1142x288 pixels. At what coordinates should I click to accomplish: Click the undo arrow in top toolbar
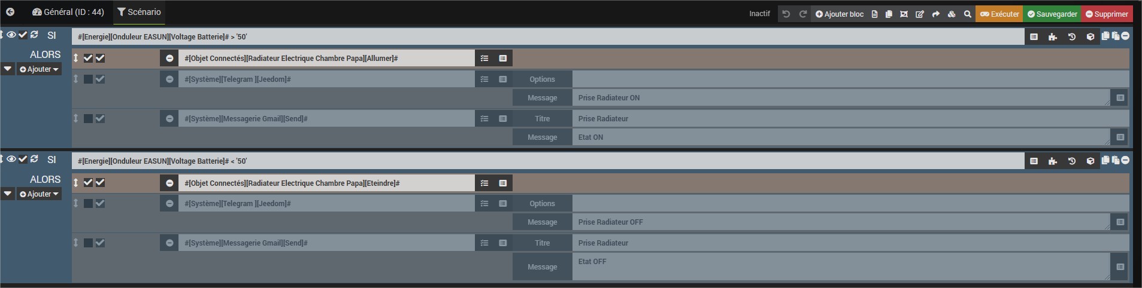pyautogui.click(x=786, y=14)
